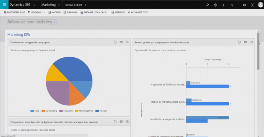Viewport: 264px width, 137px height.
Task: View records for the Revenu généré chart
Action: (x=245, y=42)
